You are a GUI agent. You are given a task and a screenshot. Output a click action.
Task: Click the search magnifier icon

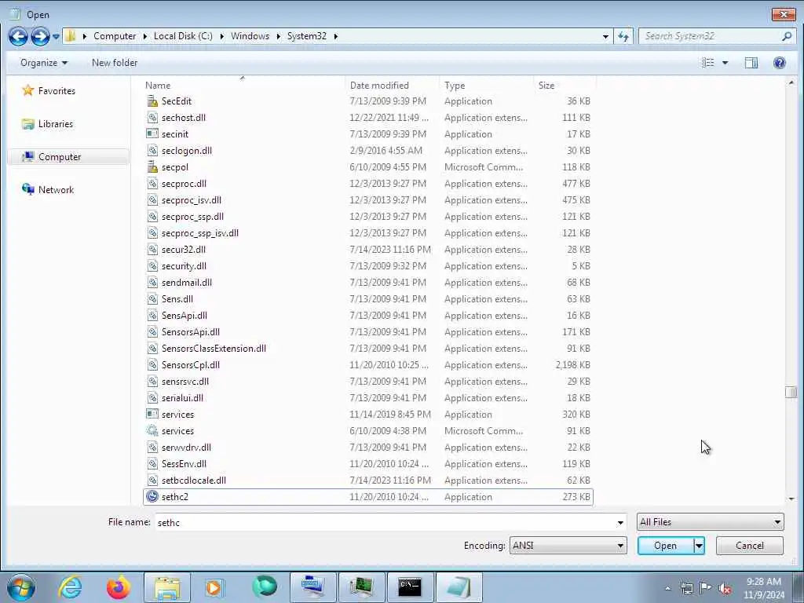[x=787, y=36]
